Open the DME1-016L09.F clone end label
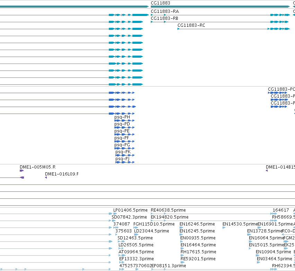 [62, 174]
